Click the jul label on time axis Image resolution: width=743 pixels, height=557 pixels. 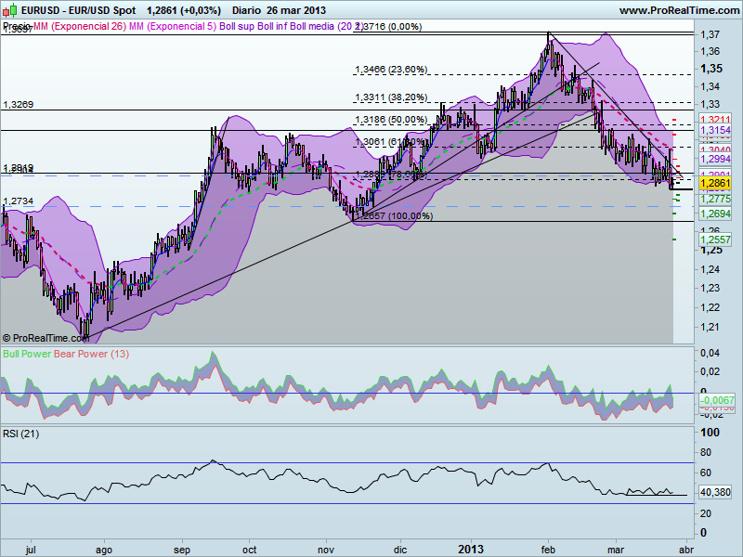click(31, 550)
